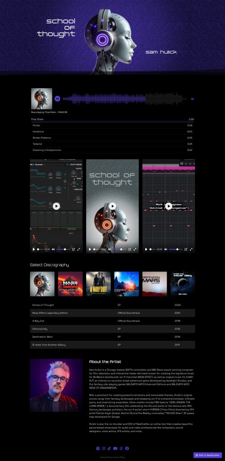Pause the Flow State audio track
Screen dimensions: 225x461
[x=57, y=99]
